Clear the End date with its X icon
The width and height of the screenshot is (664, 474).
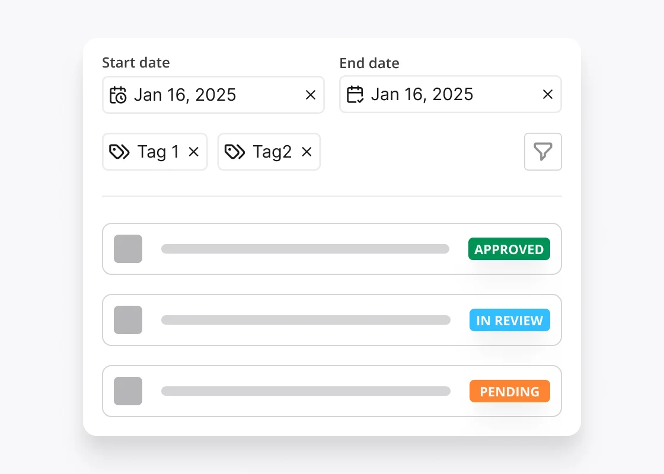click(x=547, y=94)
